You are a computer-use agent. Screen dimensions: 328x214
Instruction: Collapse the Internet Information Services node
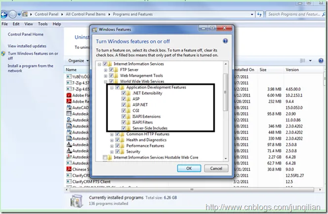(x=99, y=64)
